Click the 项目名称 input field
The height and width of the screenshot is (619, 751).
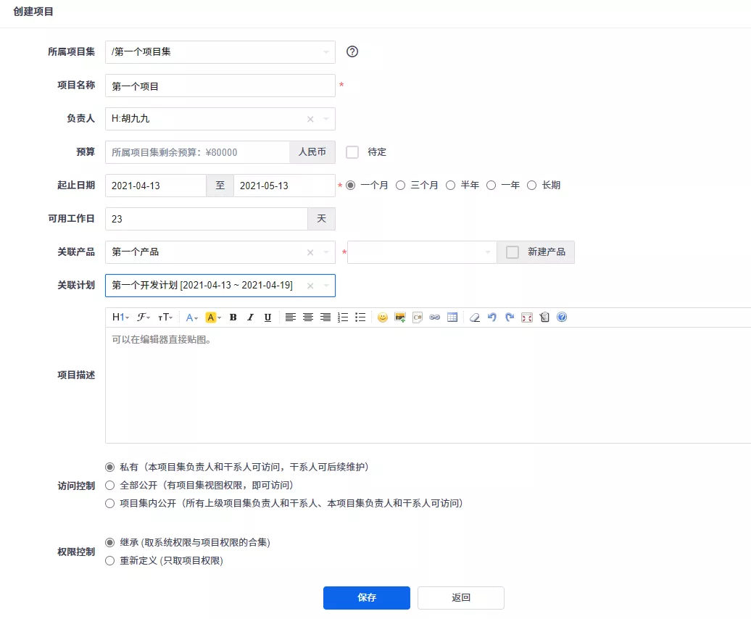tap(220, 86)
